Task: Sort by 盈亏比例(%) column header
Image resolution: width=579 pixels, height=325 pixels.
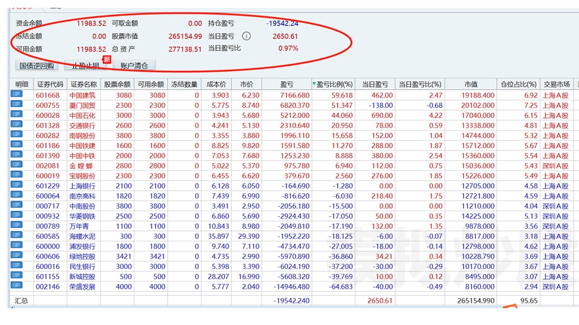Action: click(334, 84)
